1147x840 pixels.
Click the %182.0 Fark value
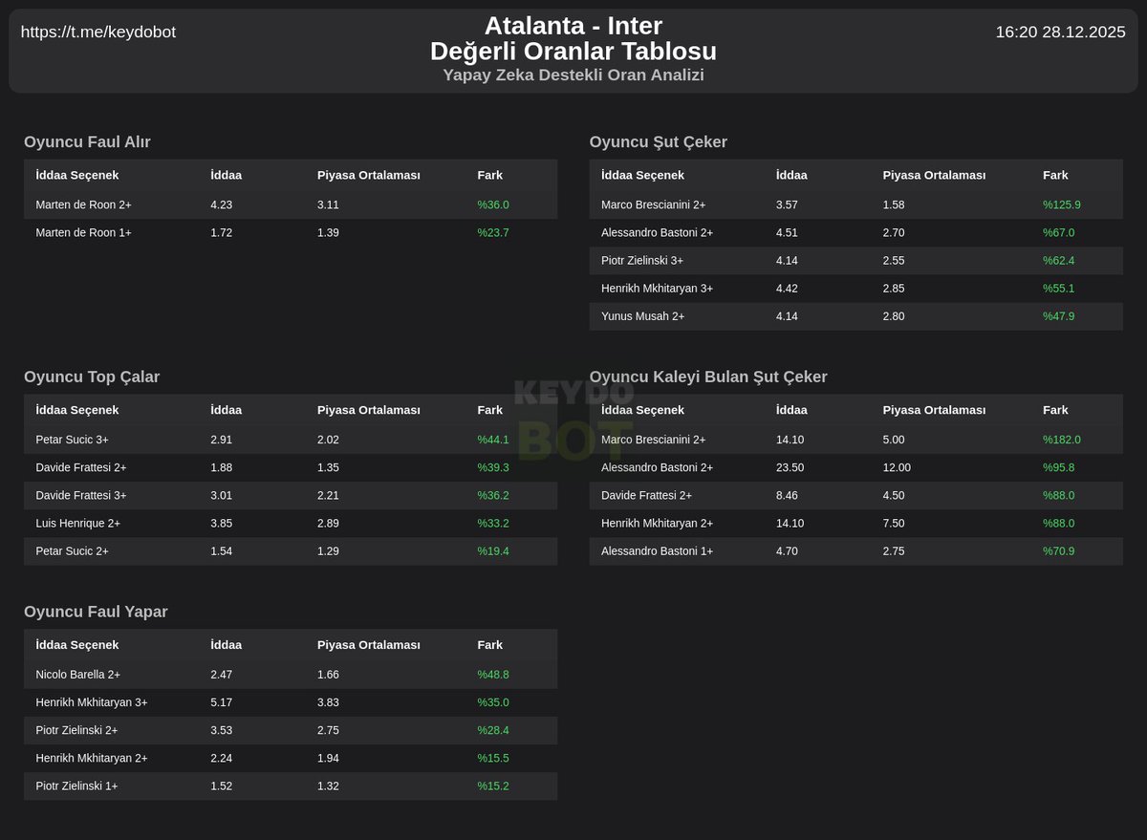click(x=1062, y=440)
